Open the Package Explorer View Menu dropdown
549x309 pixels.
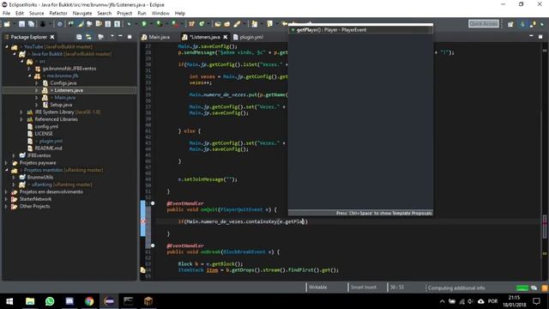112,36
